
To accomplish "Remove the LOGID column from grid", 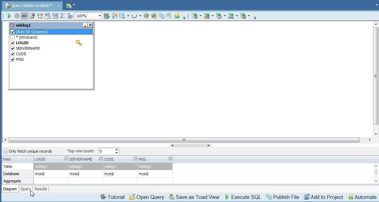I will pos(66,158).
